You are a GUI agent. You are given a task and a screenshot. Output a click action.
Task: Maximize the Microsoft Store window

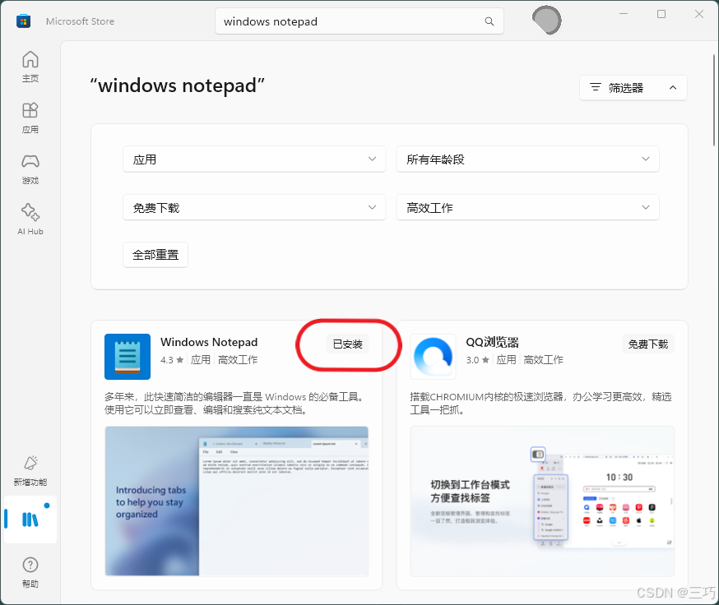pyautogui.click(x=661, y=14)
